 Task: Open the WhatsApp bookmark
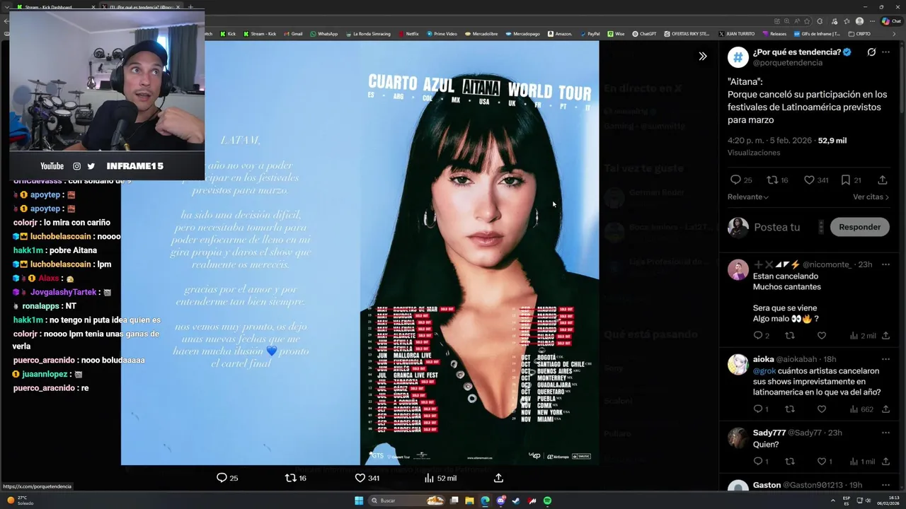click(324, 34)
